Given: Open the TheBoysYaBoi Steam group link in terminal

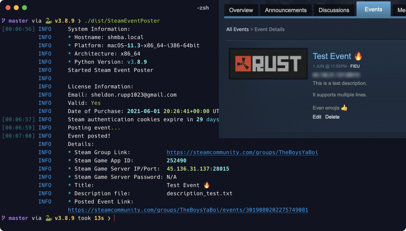Looking at the screenshot, I should [x=242, y=152].
